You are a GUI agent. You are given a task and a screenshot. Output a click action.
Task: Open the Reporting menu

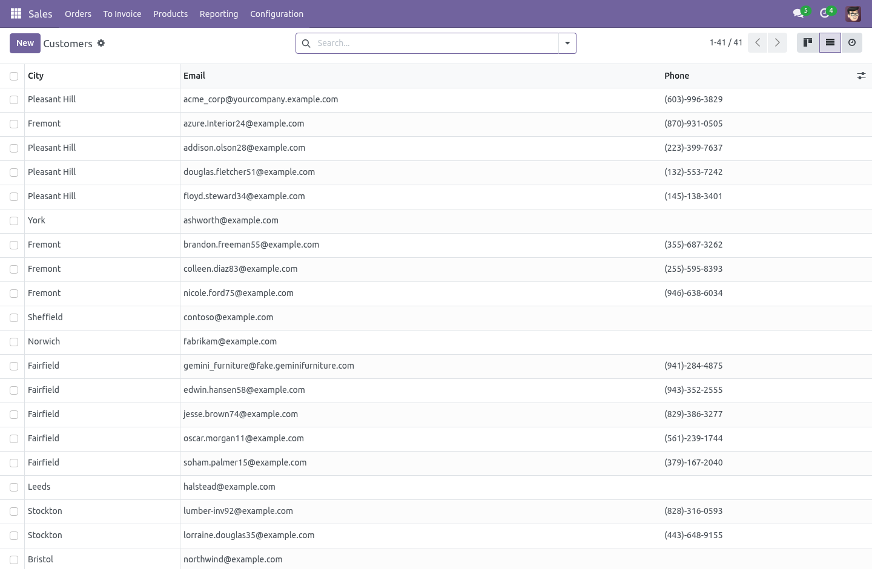[x=219, y=13]
